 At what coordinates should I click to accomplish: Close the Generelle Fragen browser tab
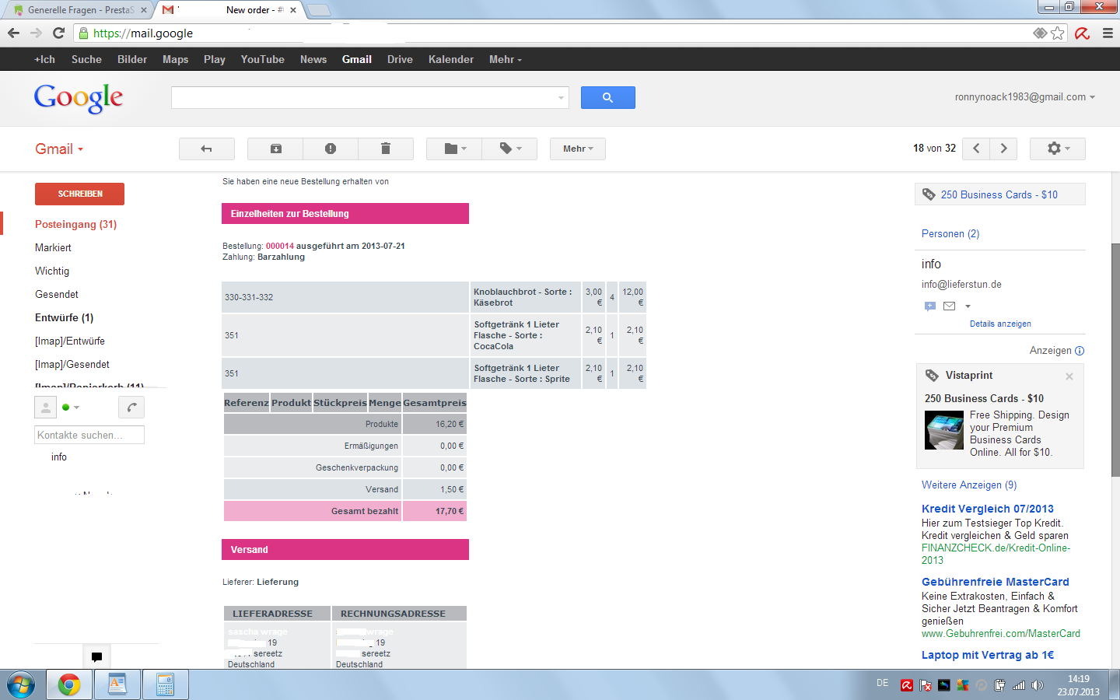tap(144, 10)
